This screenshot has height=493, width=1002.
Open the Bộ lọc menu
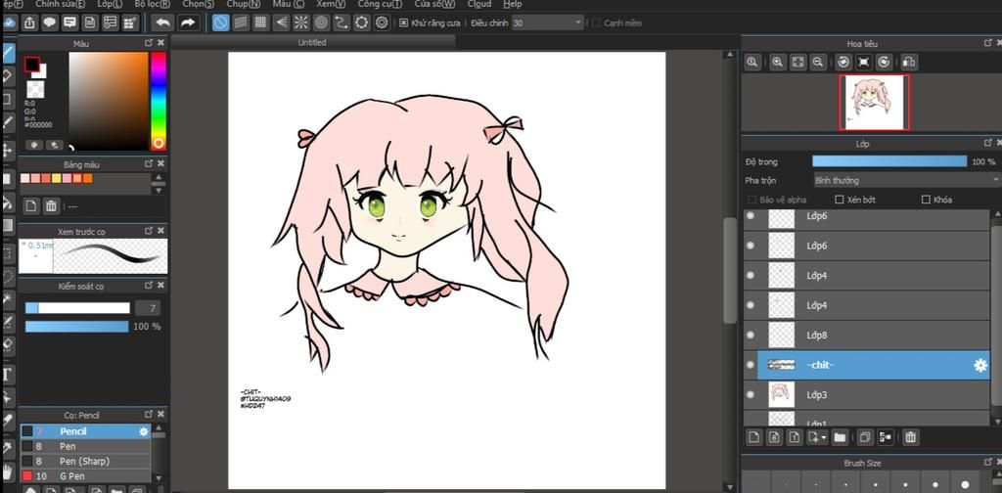click(152, 4)
